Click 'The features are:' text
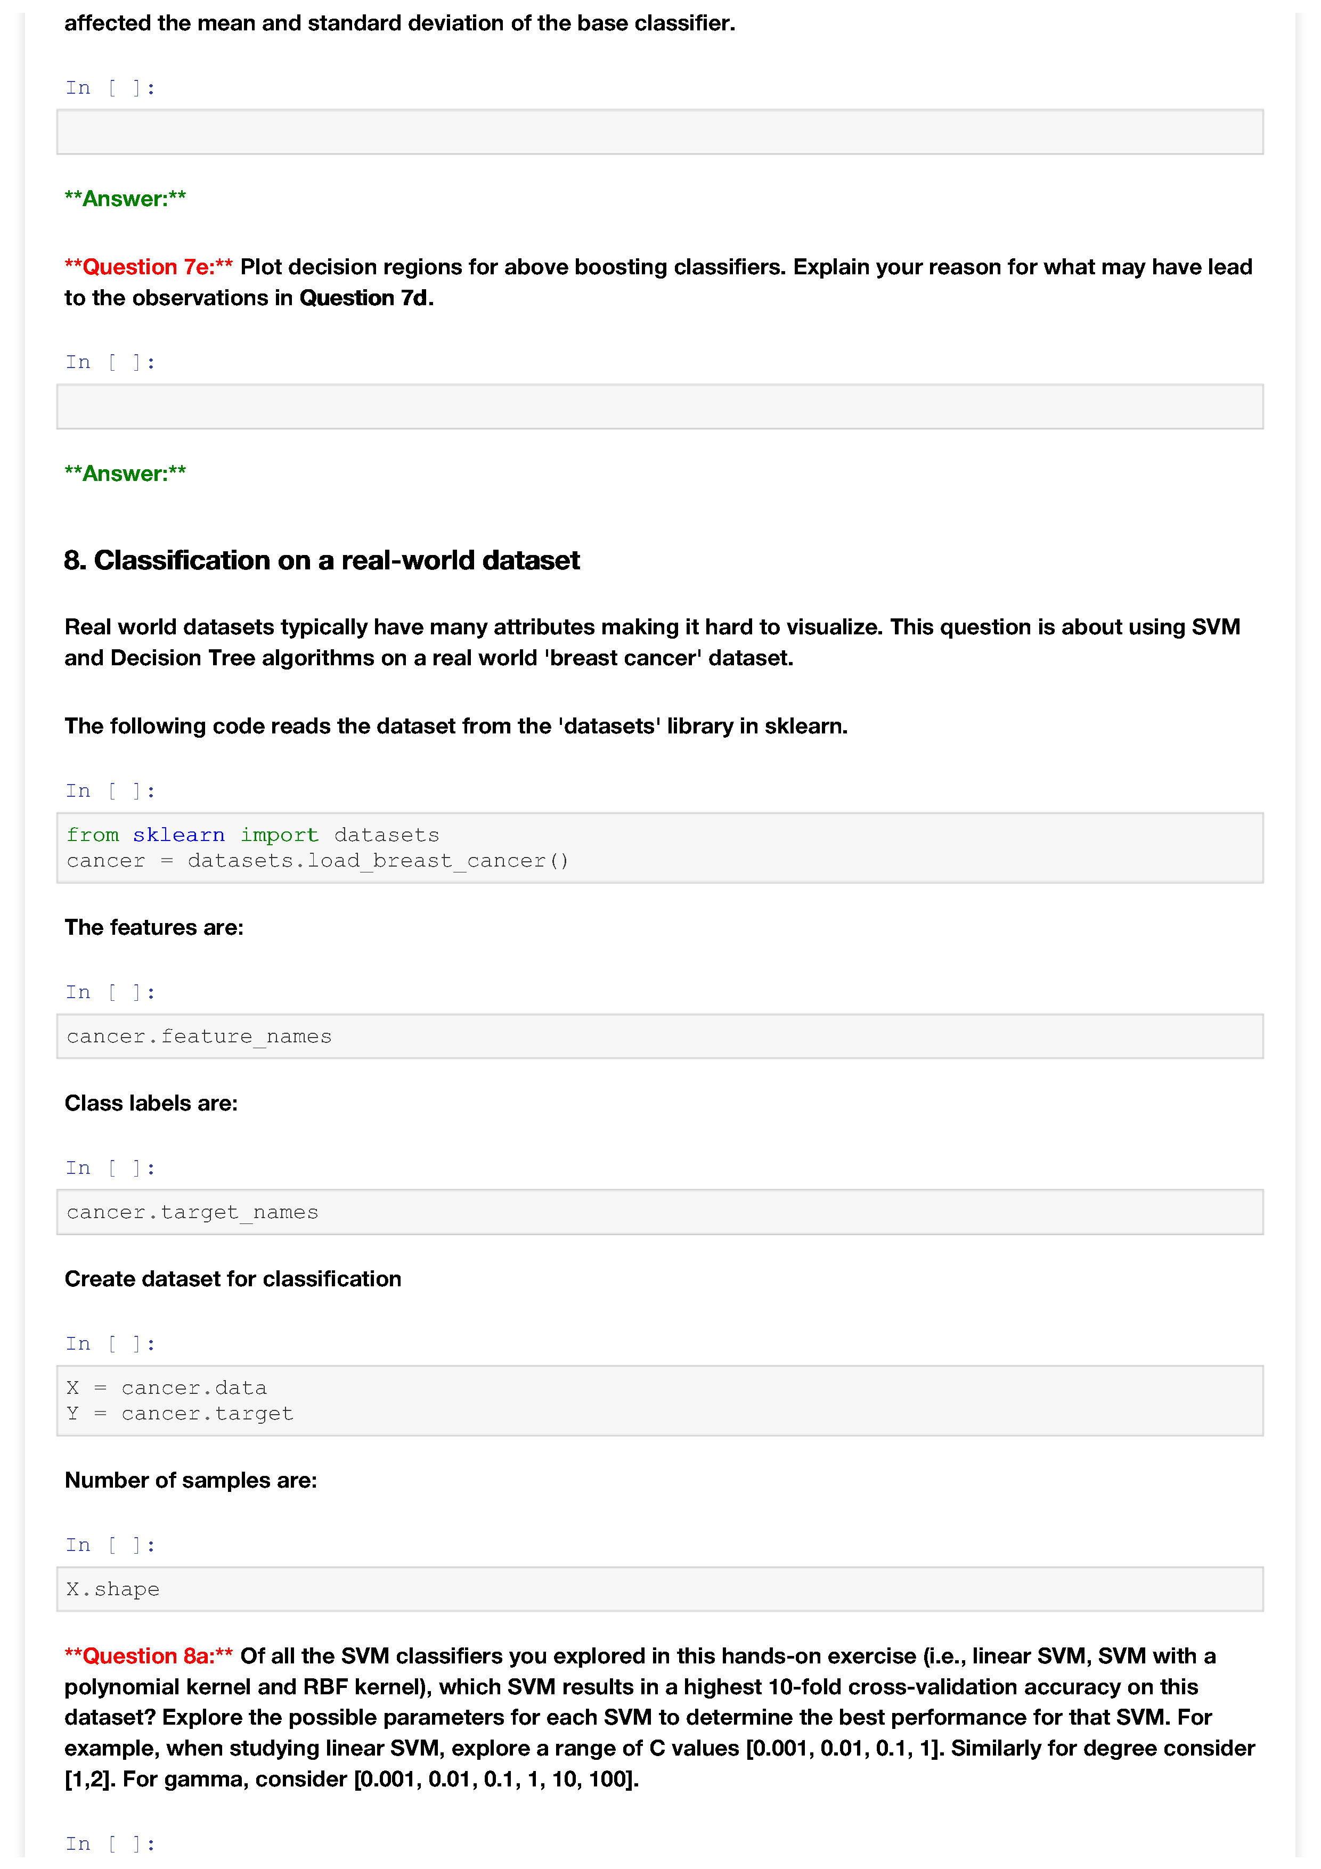 (154, 927)
